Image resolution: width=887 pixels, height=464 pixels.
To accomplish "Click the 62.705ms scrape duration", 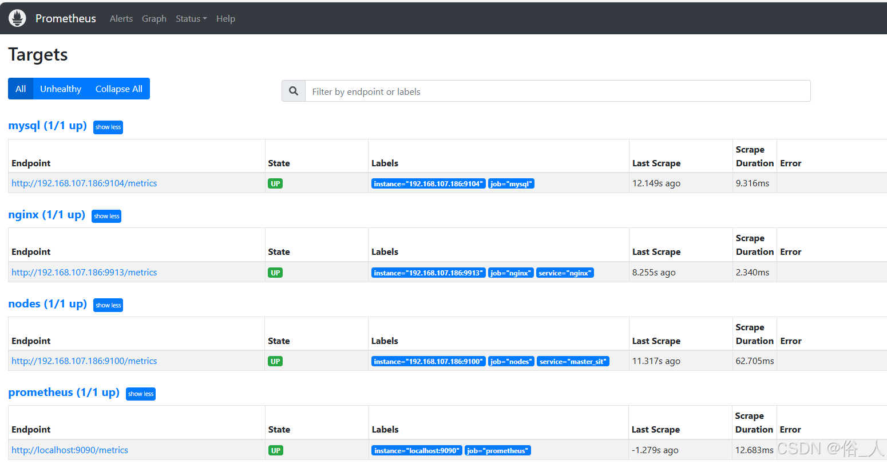I will (x=755, y=361).
